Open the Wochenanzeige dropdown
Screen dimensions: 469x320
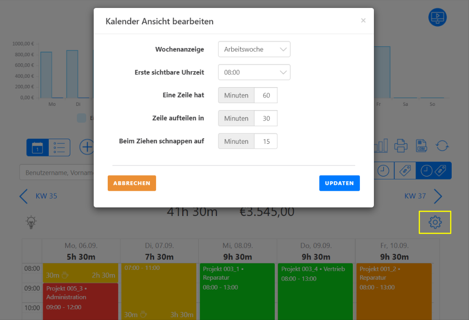pyautogui.click(x=254, y=49)
